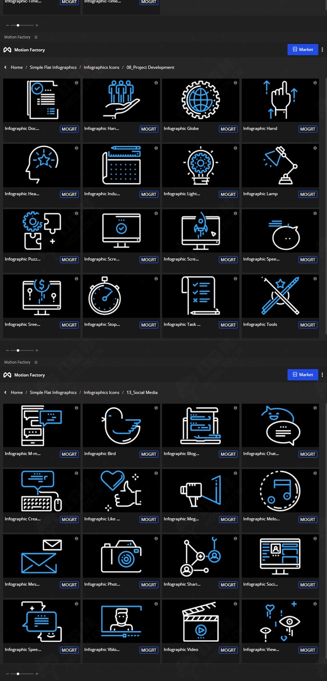Choose the Infographic Melody music note icon
Screen dimensions: 327x681
(x=280, y=490)
